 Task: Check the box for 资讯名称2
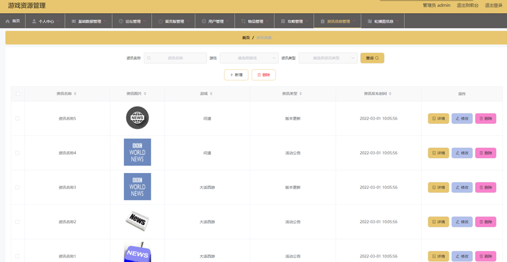[18, 222]
